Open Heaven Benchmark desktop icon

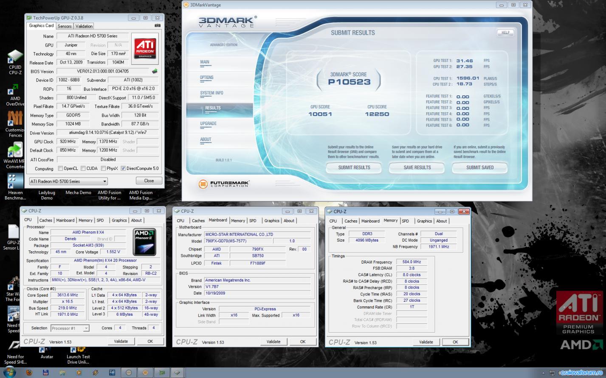[x=15, y=187]
